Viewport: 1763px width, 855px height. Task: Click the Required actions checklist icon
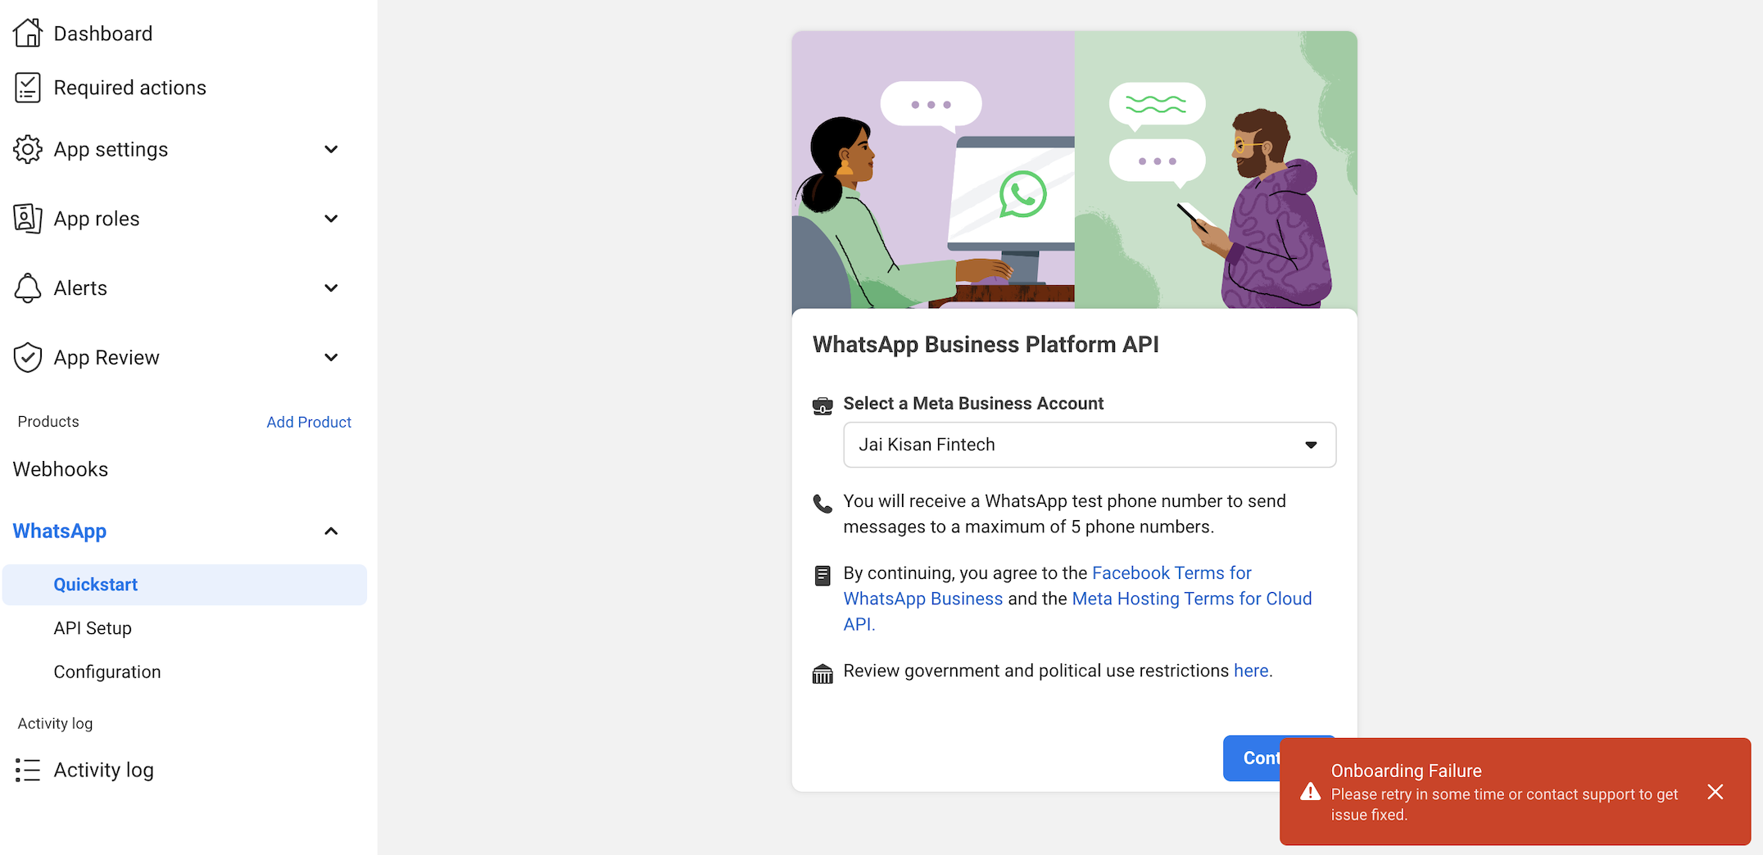[28, 88]
